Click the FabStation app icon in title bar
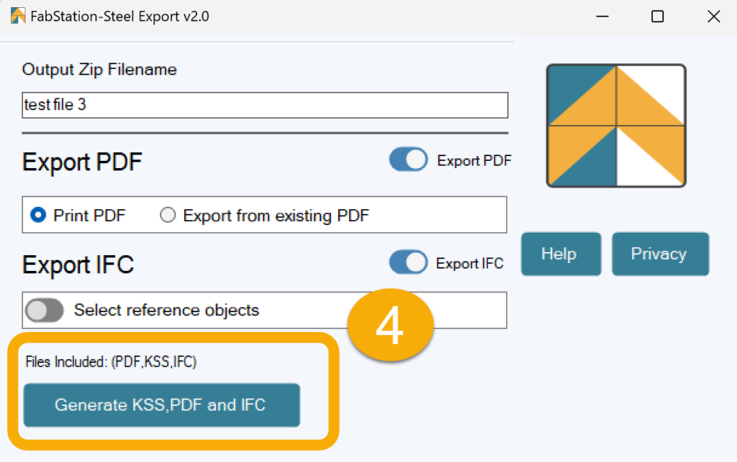 coord(17,15)
